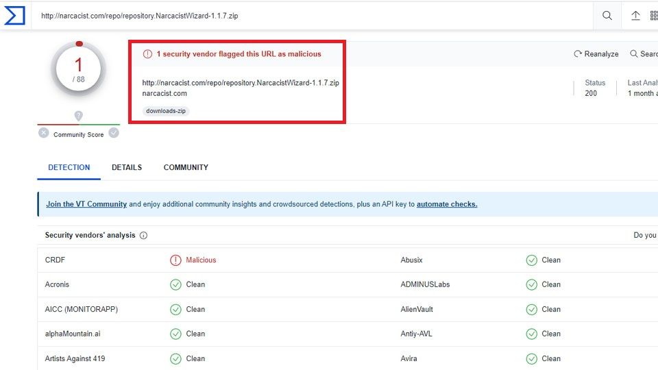Click the flagged as malicious banner text

point(239,54)
